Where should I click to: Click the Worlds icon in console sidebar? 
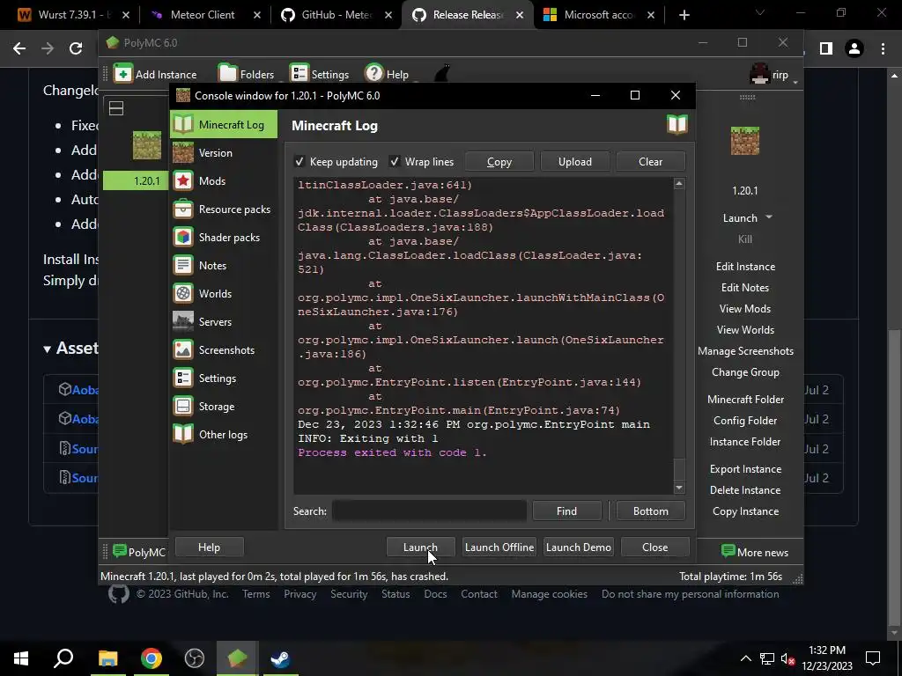(x=183, y=293)
